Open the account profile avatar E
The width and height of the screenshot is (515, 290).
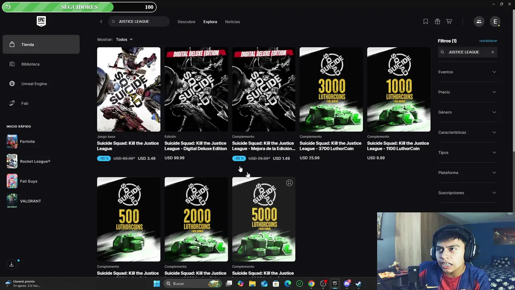click(x=495, y=21)
